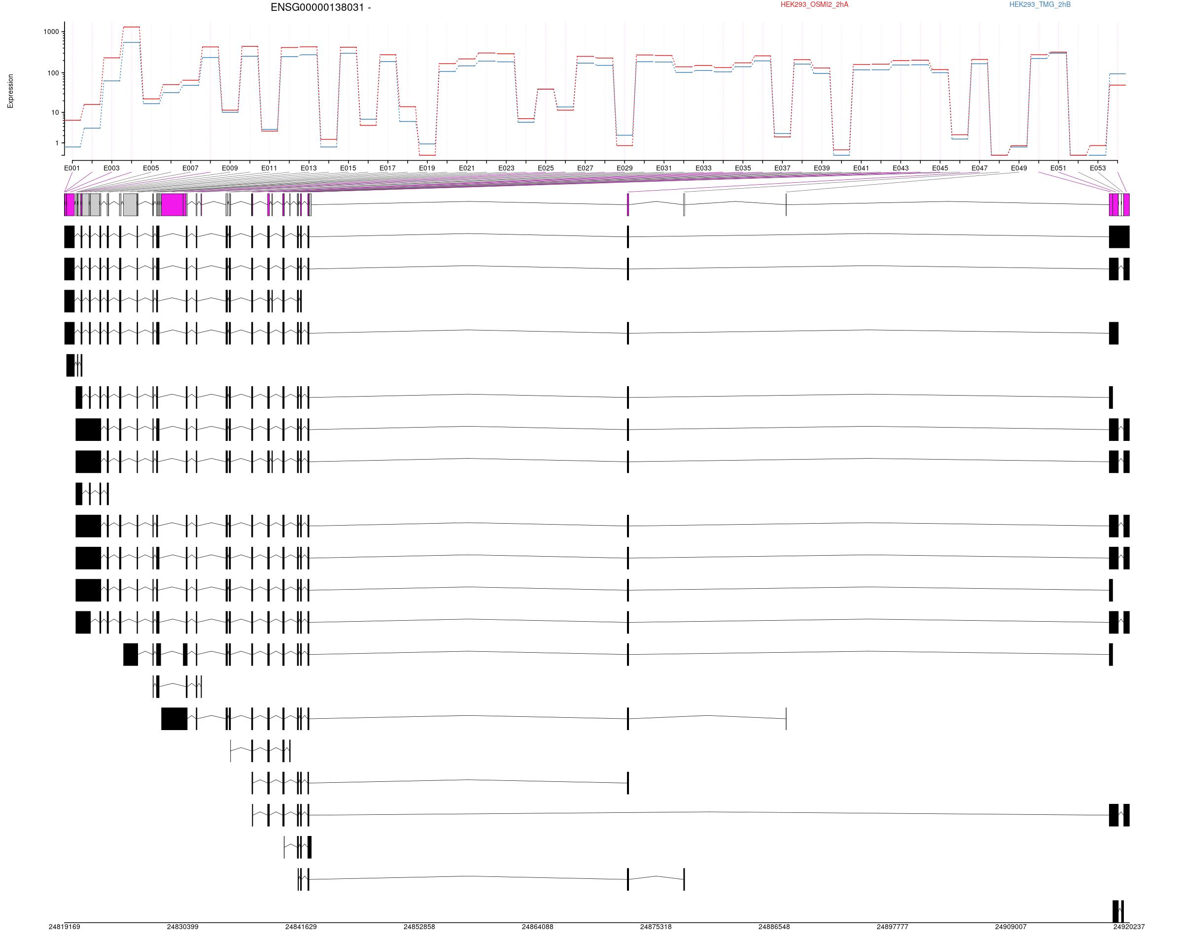Click exon label E045
Viewport: 1183px width, 936px height.
940,168
